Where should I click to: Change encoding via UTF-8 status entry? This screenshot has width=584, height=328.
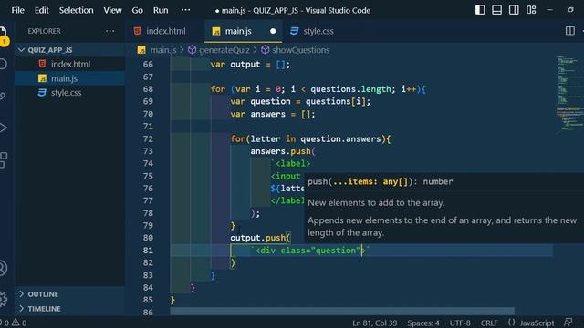click(x=460, y=323)
